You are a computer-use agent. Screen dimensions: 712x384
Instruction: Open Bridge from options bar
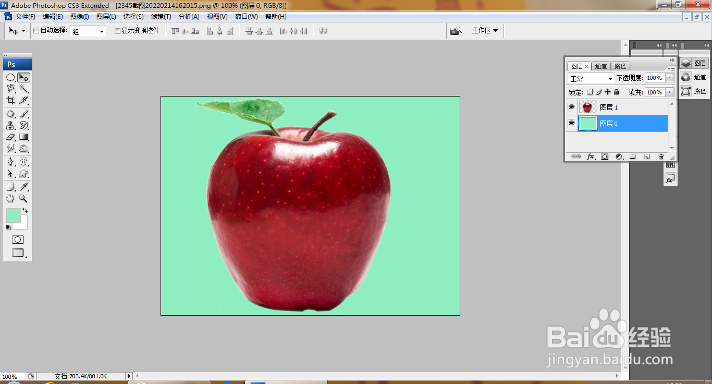[456, 31]
